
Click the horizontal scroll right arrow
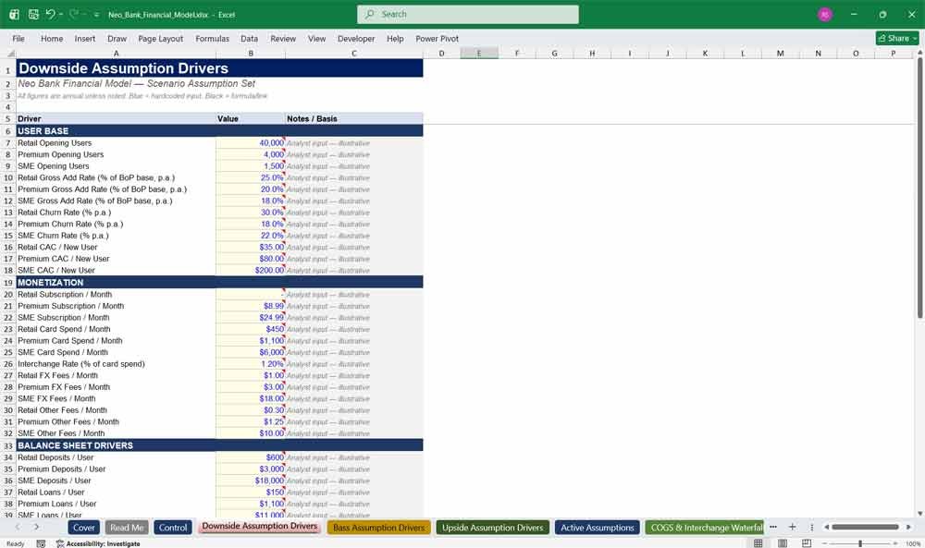tap(908, 527)
